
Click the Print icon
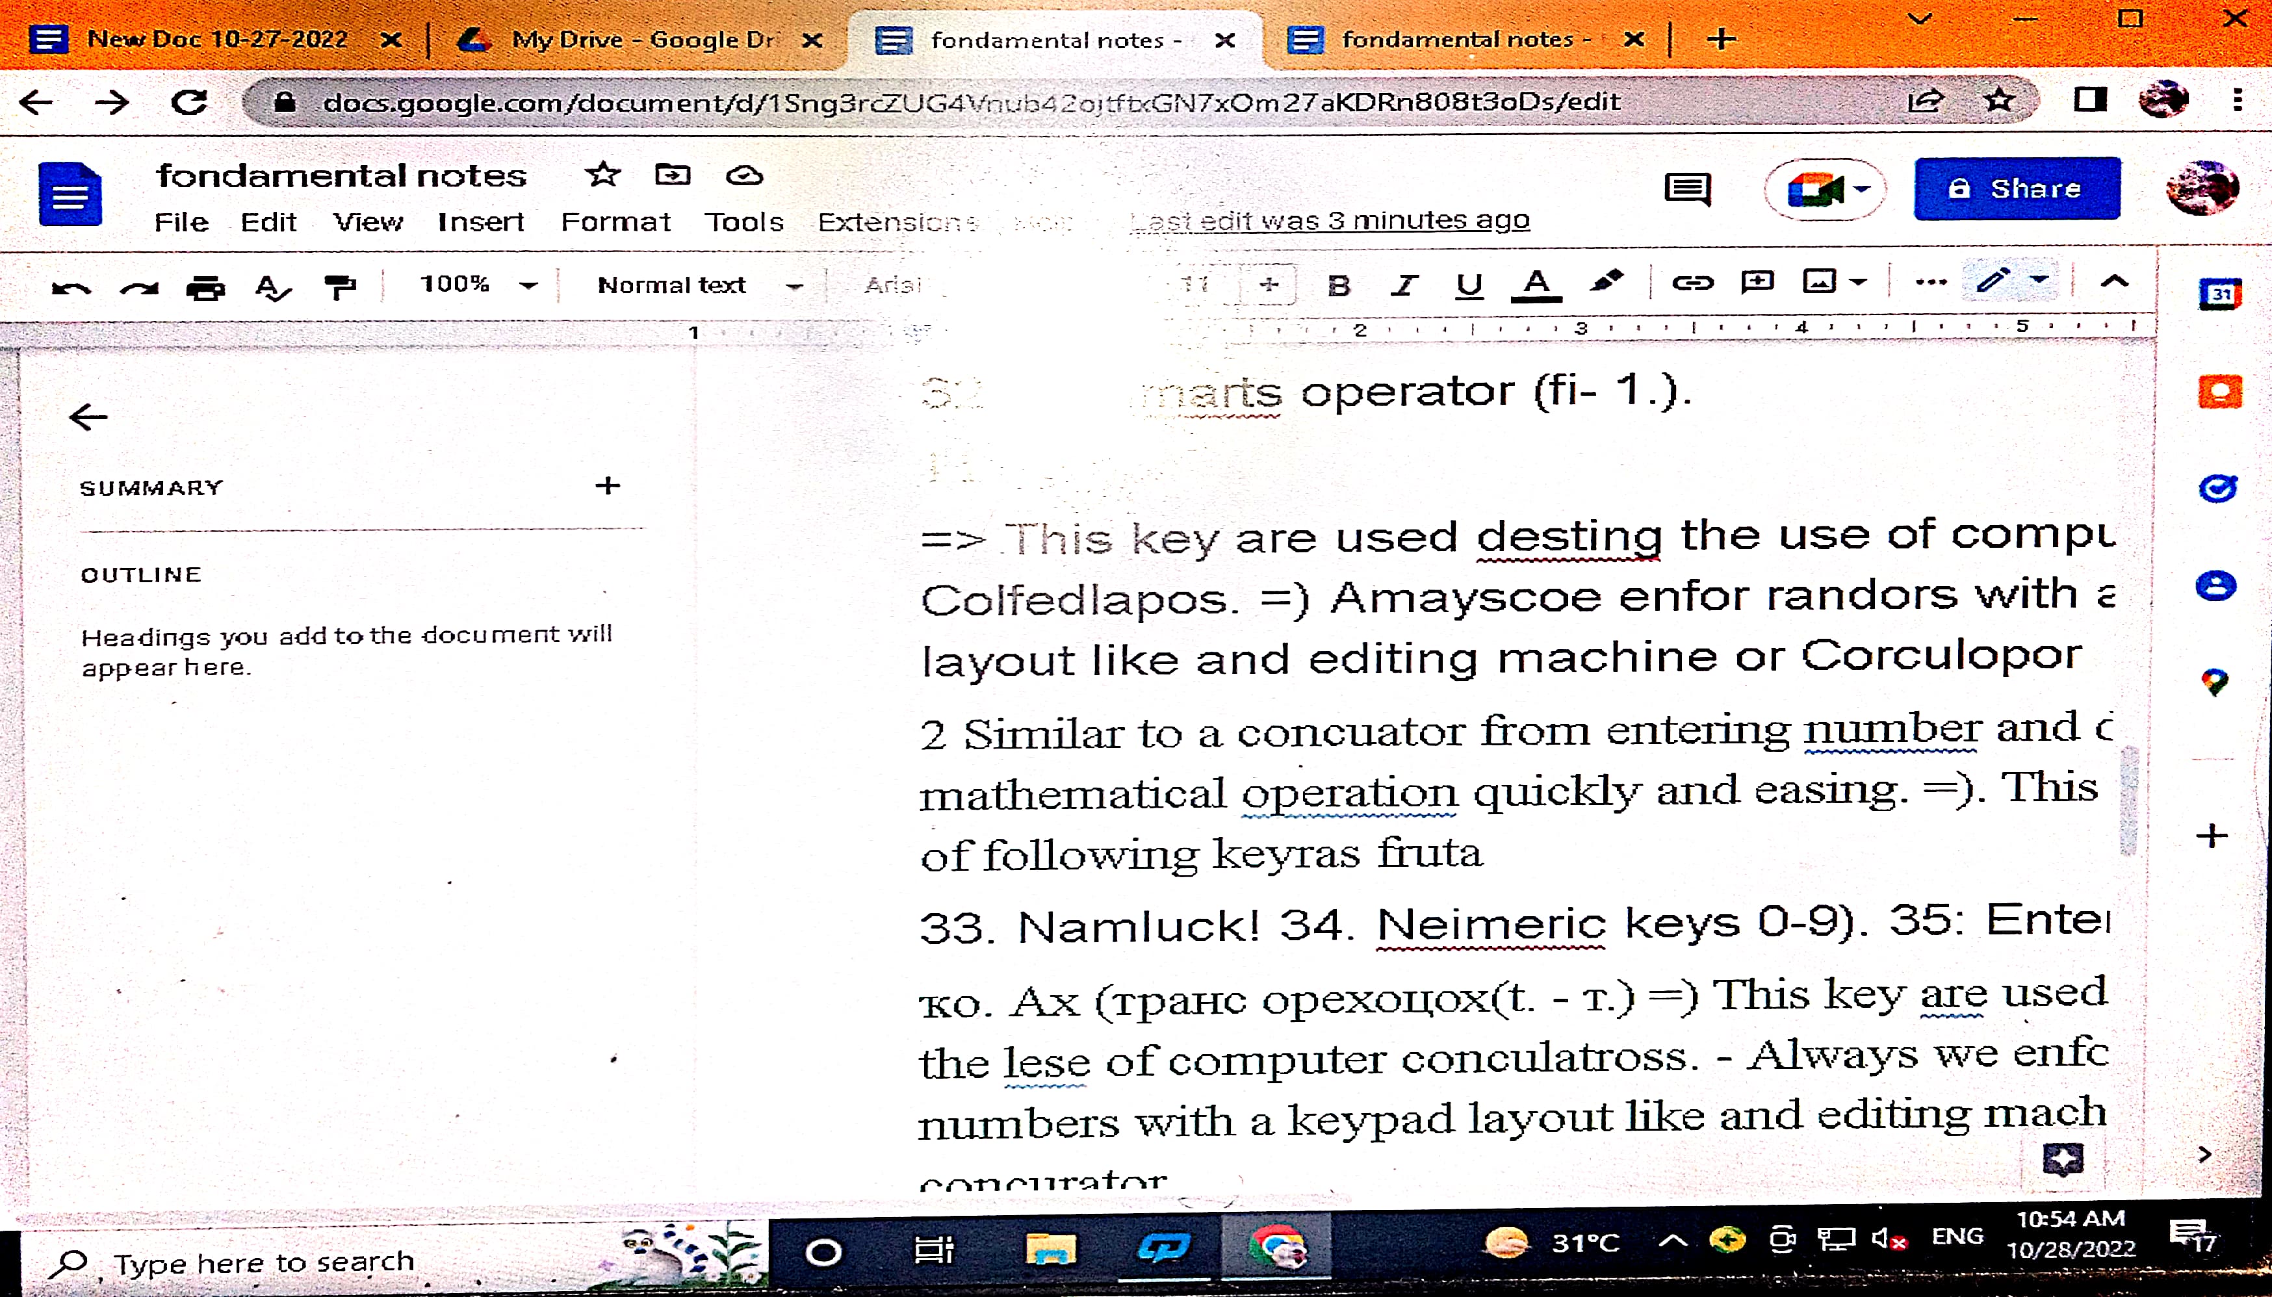pyautogui.click(x=206, y=287)
